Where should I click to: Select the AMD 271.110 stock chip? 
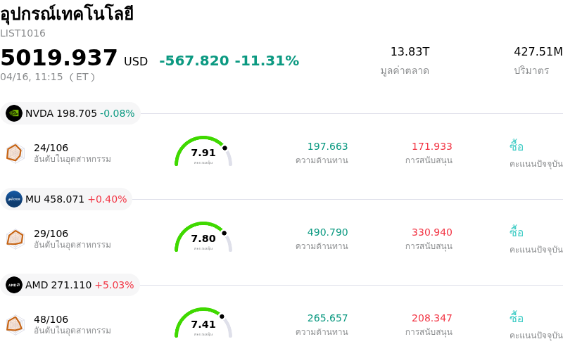click(x=70, y=285)
